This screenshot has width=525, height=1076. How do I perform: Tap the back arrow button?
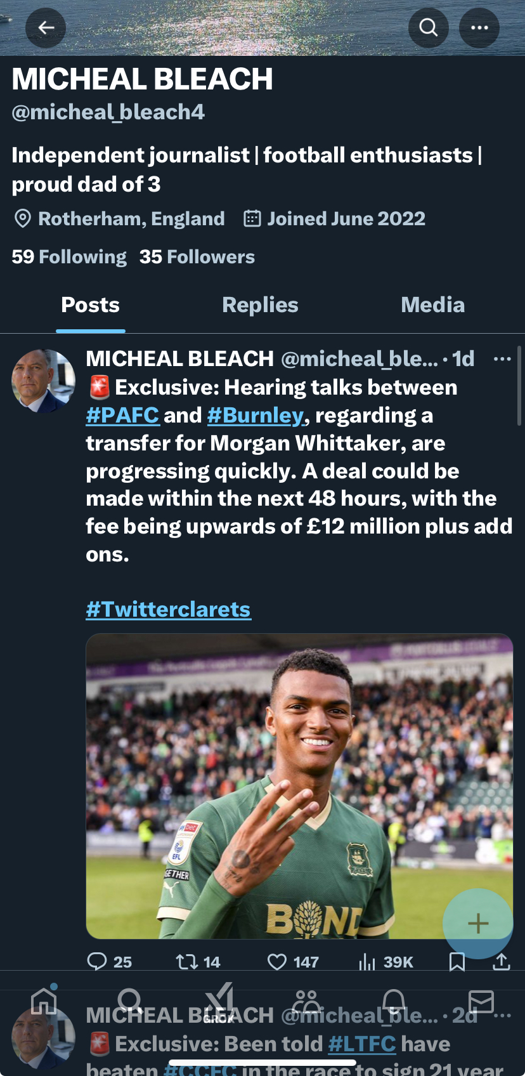tap(46, 27)
